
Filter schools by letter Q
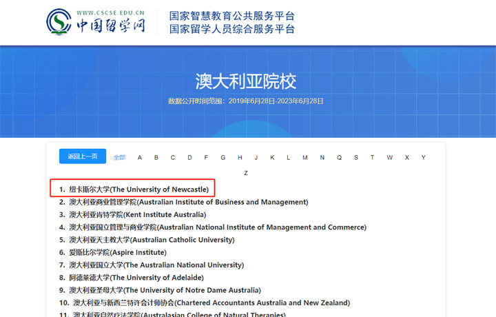pyautogui.click(x=339, y=158)
